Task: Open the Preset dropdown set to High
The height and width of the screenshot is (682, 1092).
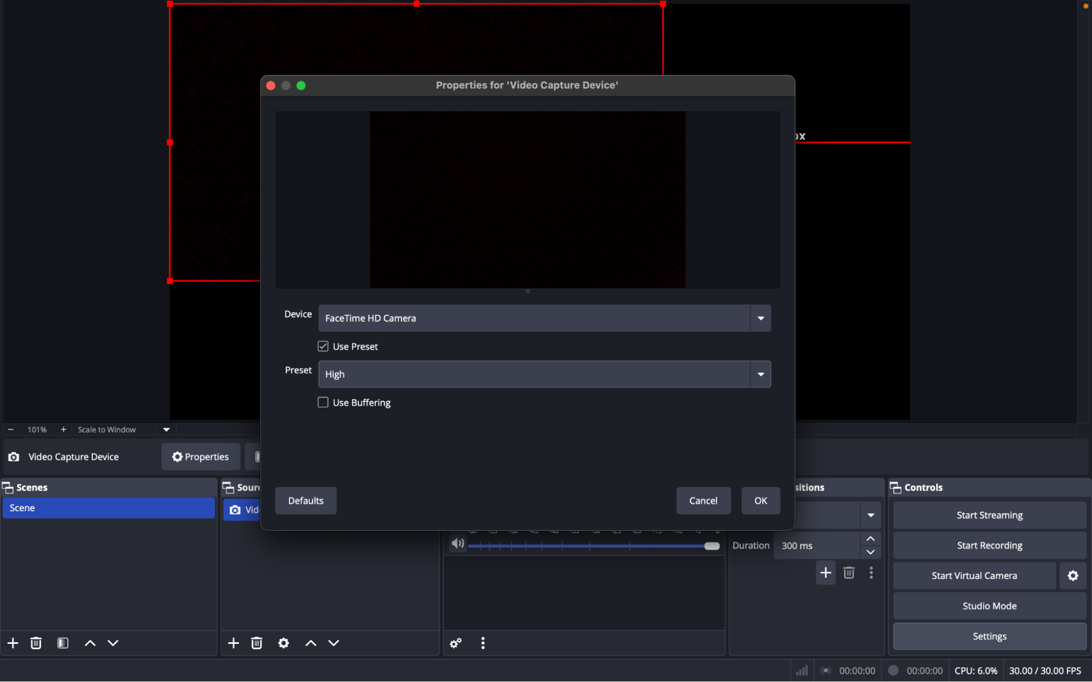Action: pos(760,374)
